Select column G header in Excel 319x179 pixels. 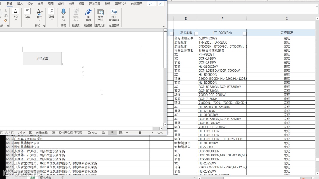(287, 19)
